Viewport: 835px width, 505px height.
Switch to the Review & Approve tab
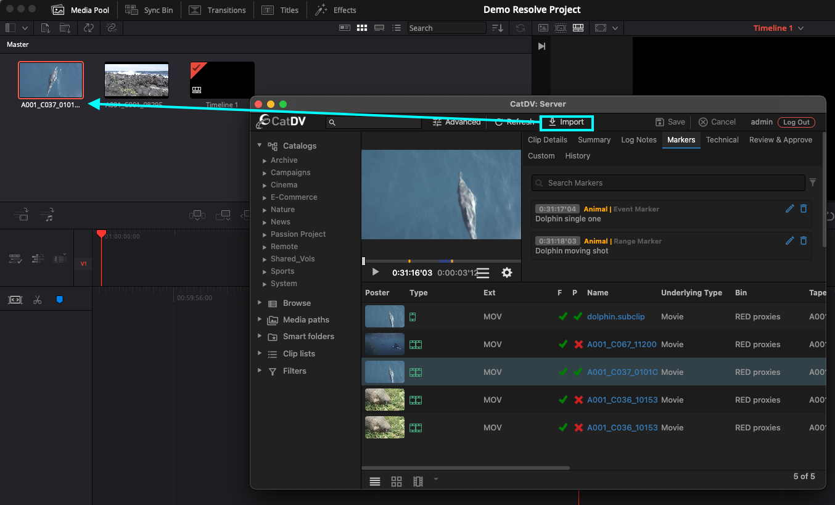tap(781, 140)
